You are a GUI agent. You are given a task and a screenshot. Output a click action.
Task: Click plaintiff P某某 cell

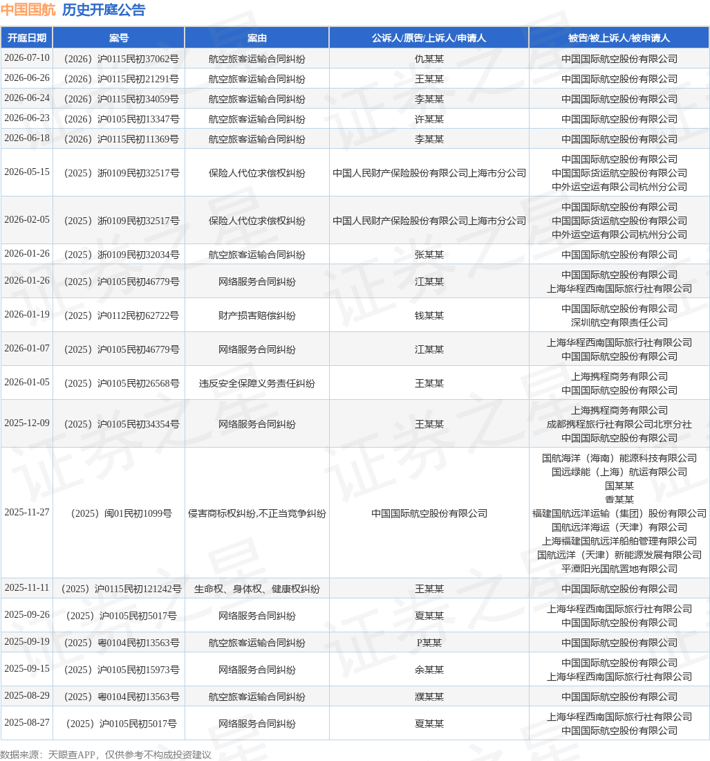coord(429,643)
